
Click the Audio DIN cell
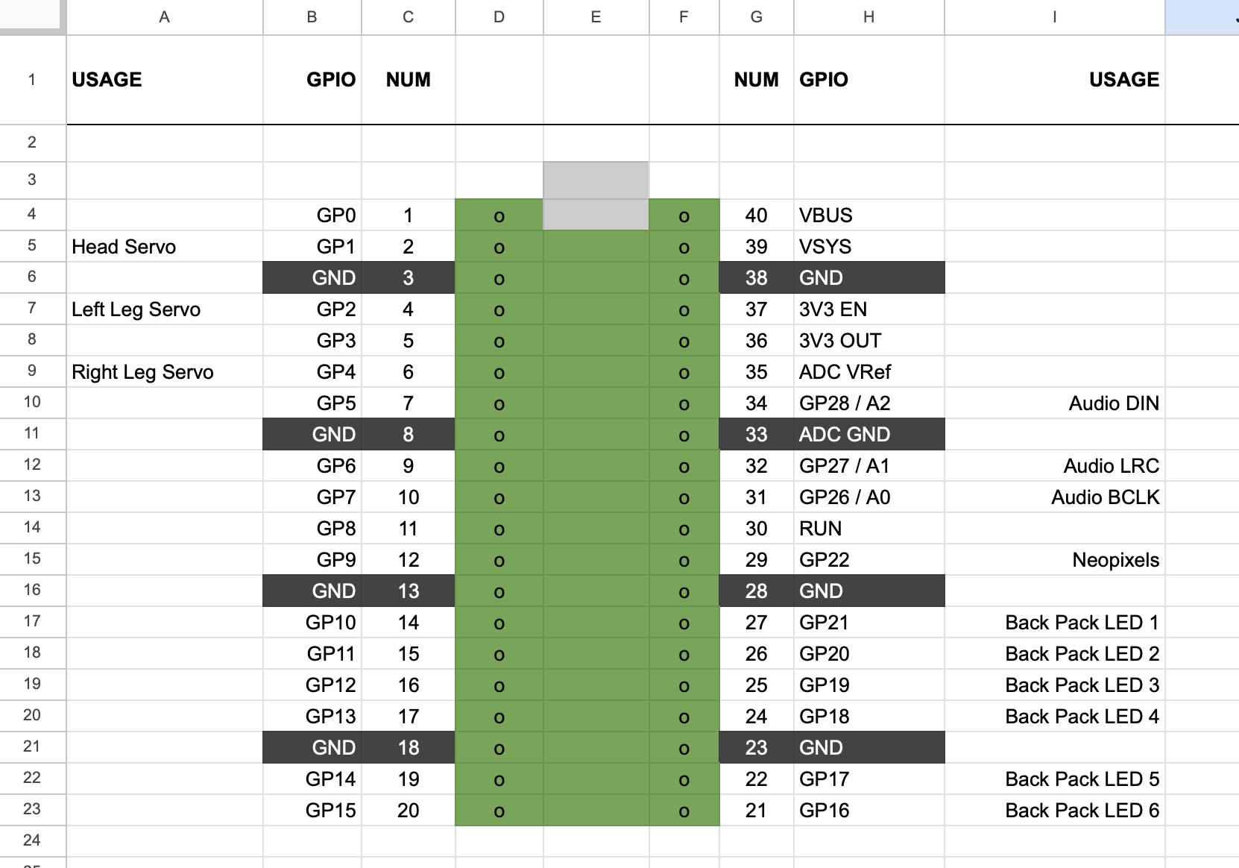pyautogui.click(x=1054, y=403)
